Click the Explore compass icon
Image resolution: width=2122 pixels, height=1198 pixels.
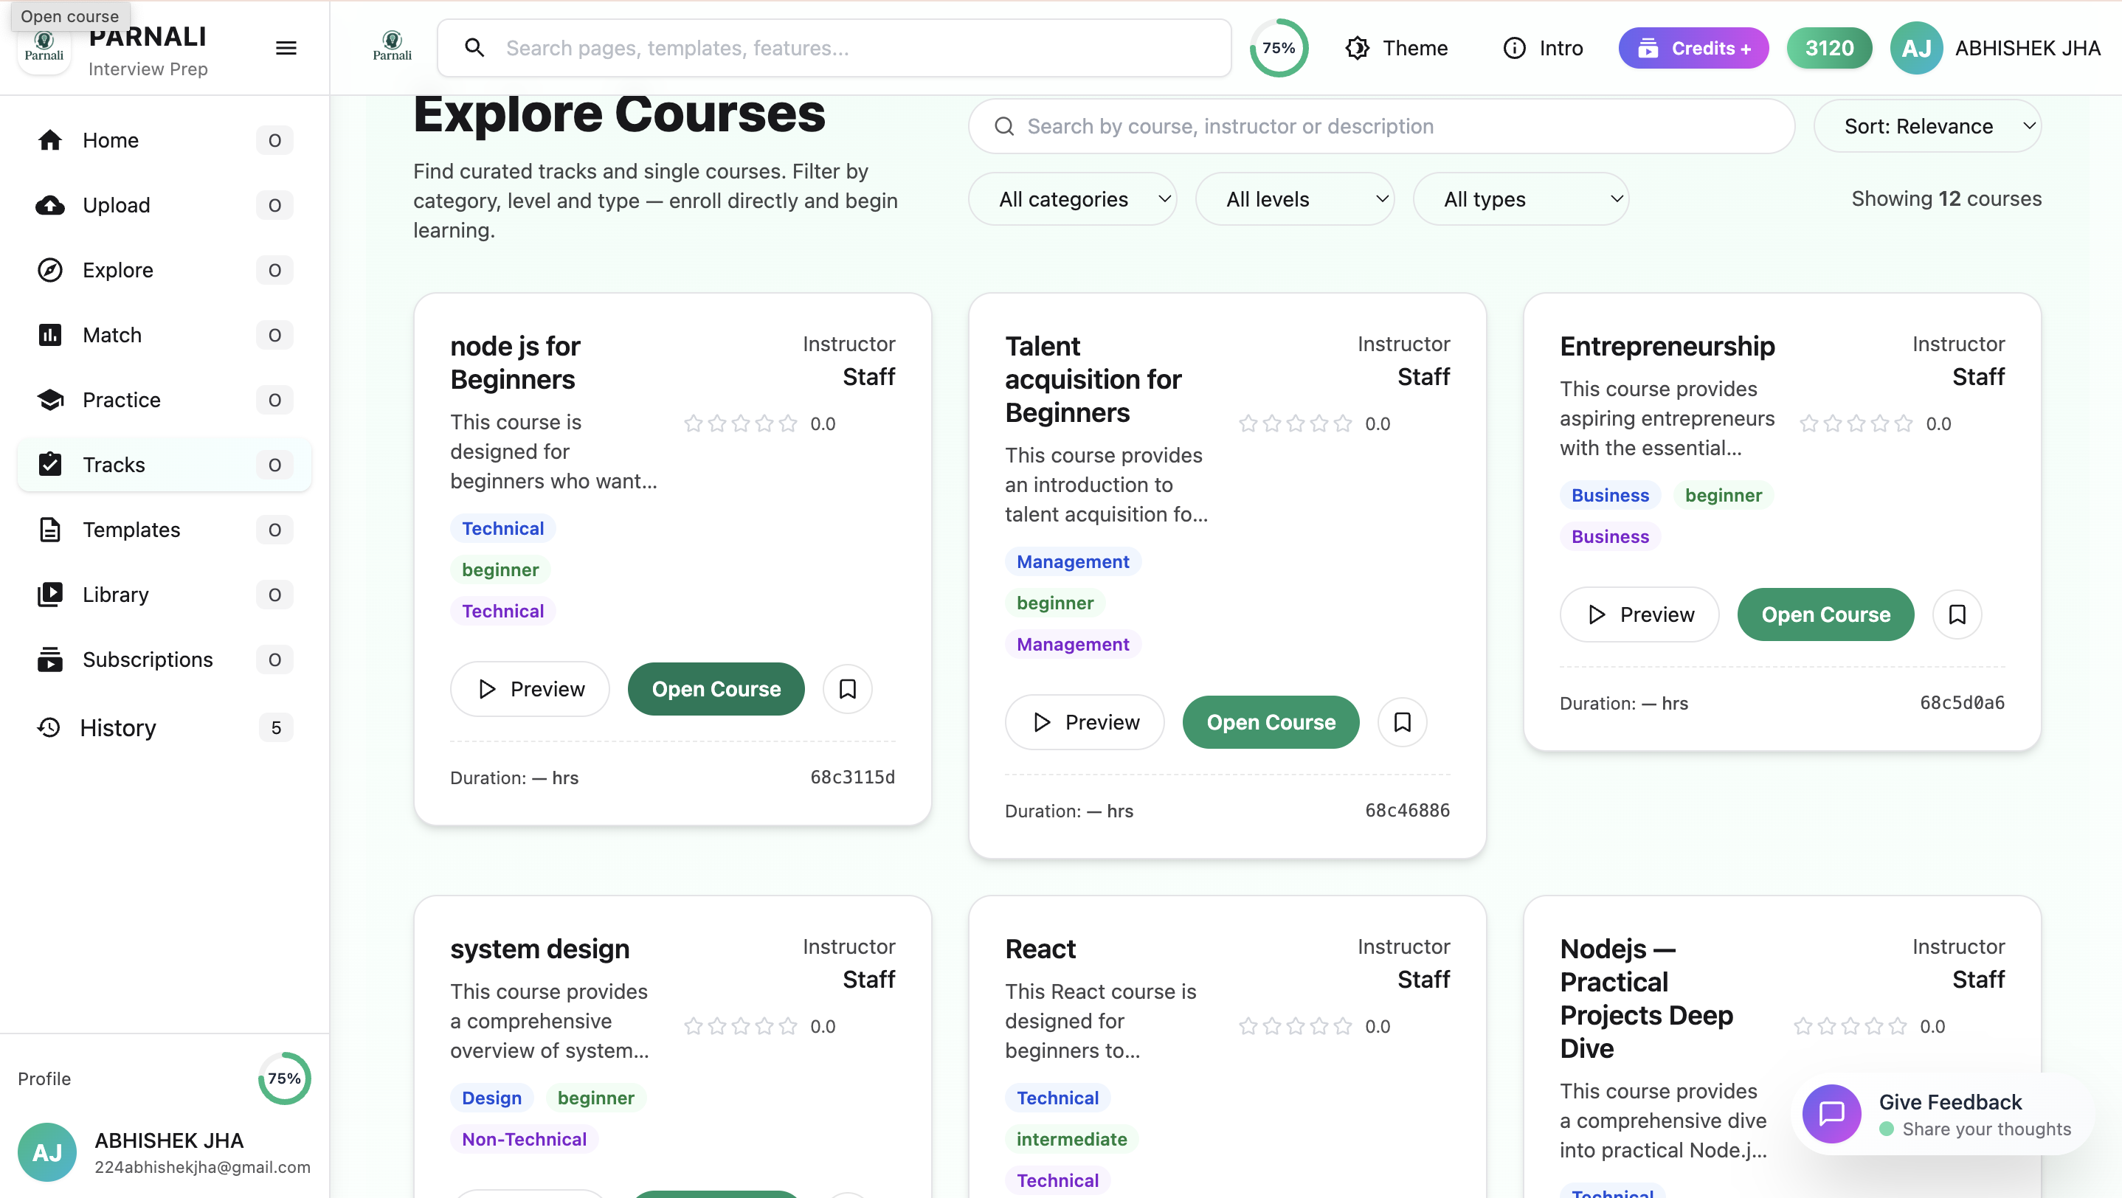pos(50,270)
